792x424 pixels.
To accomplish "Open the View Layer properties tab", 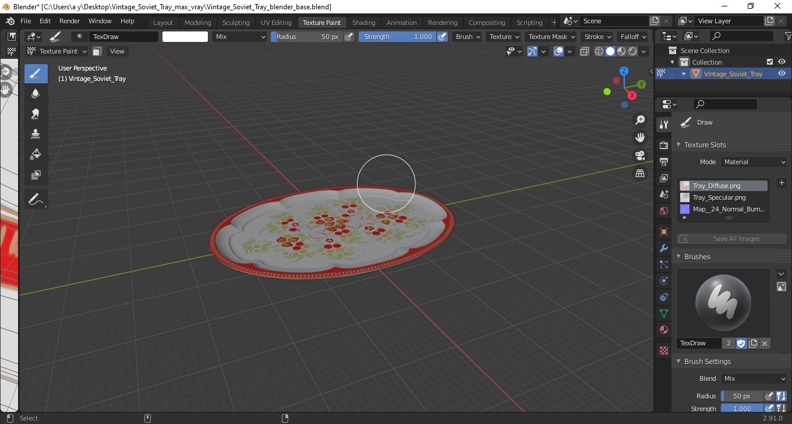I will point(663,178).
